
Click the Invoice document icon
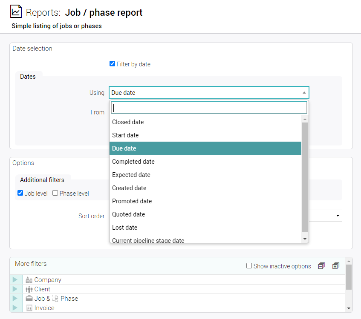pos(29,308)
